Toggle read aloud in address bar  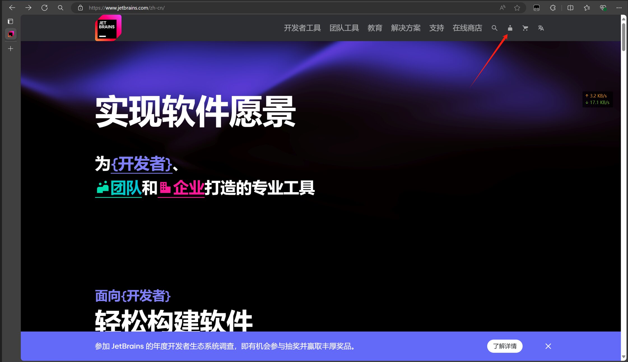coord(503,8)
